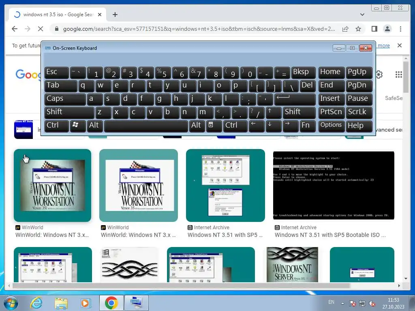Click left arrow key on keyboard
The width and height of the screenshot is (415, 311).
(x=257, y=126)
